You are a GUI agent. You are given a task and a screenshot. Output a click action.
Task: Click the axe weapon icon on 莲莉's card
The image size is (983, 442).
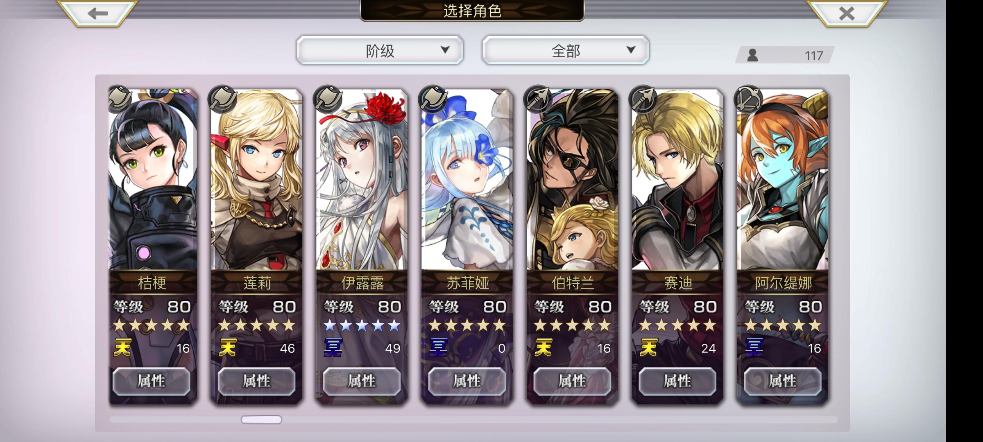[222, 99]
